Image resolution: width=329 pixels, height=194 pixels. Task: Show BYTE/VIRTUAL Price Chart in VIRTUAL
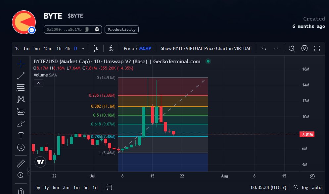tap(206, 48)
